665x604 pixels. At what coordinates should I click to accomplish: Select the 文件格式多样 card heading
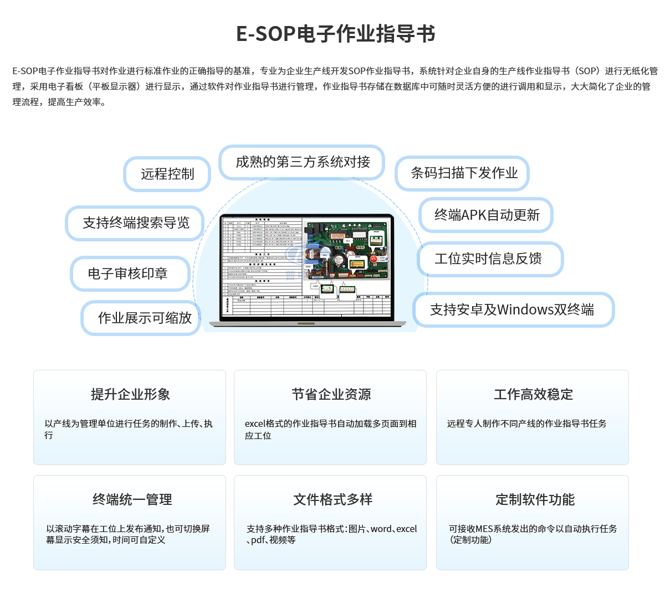332,499
